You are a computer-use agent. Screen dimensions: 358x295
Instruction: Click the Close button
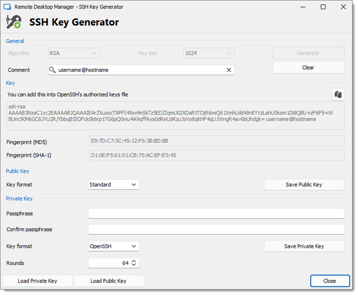point(330,281)
